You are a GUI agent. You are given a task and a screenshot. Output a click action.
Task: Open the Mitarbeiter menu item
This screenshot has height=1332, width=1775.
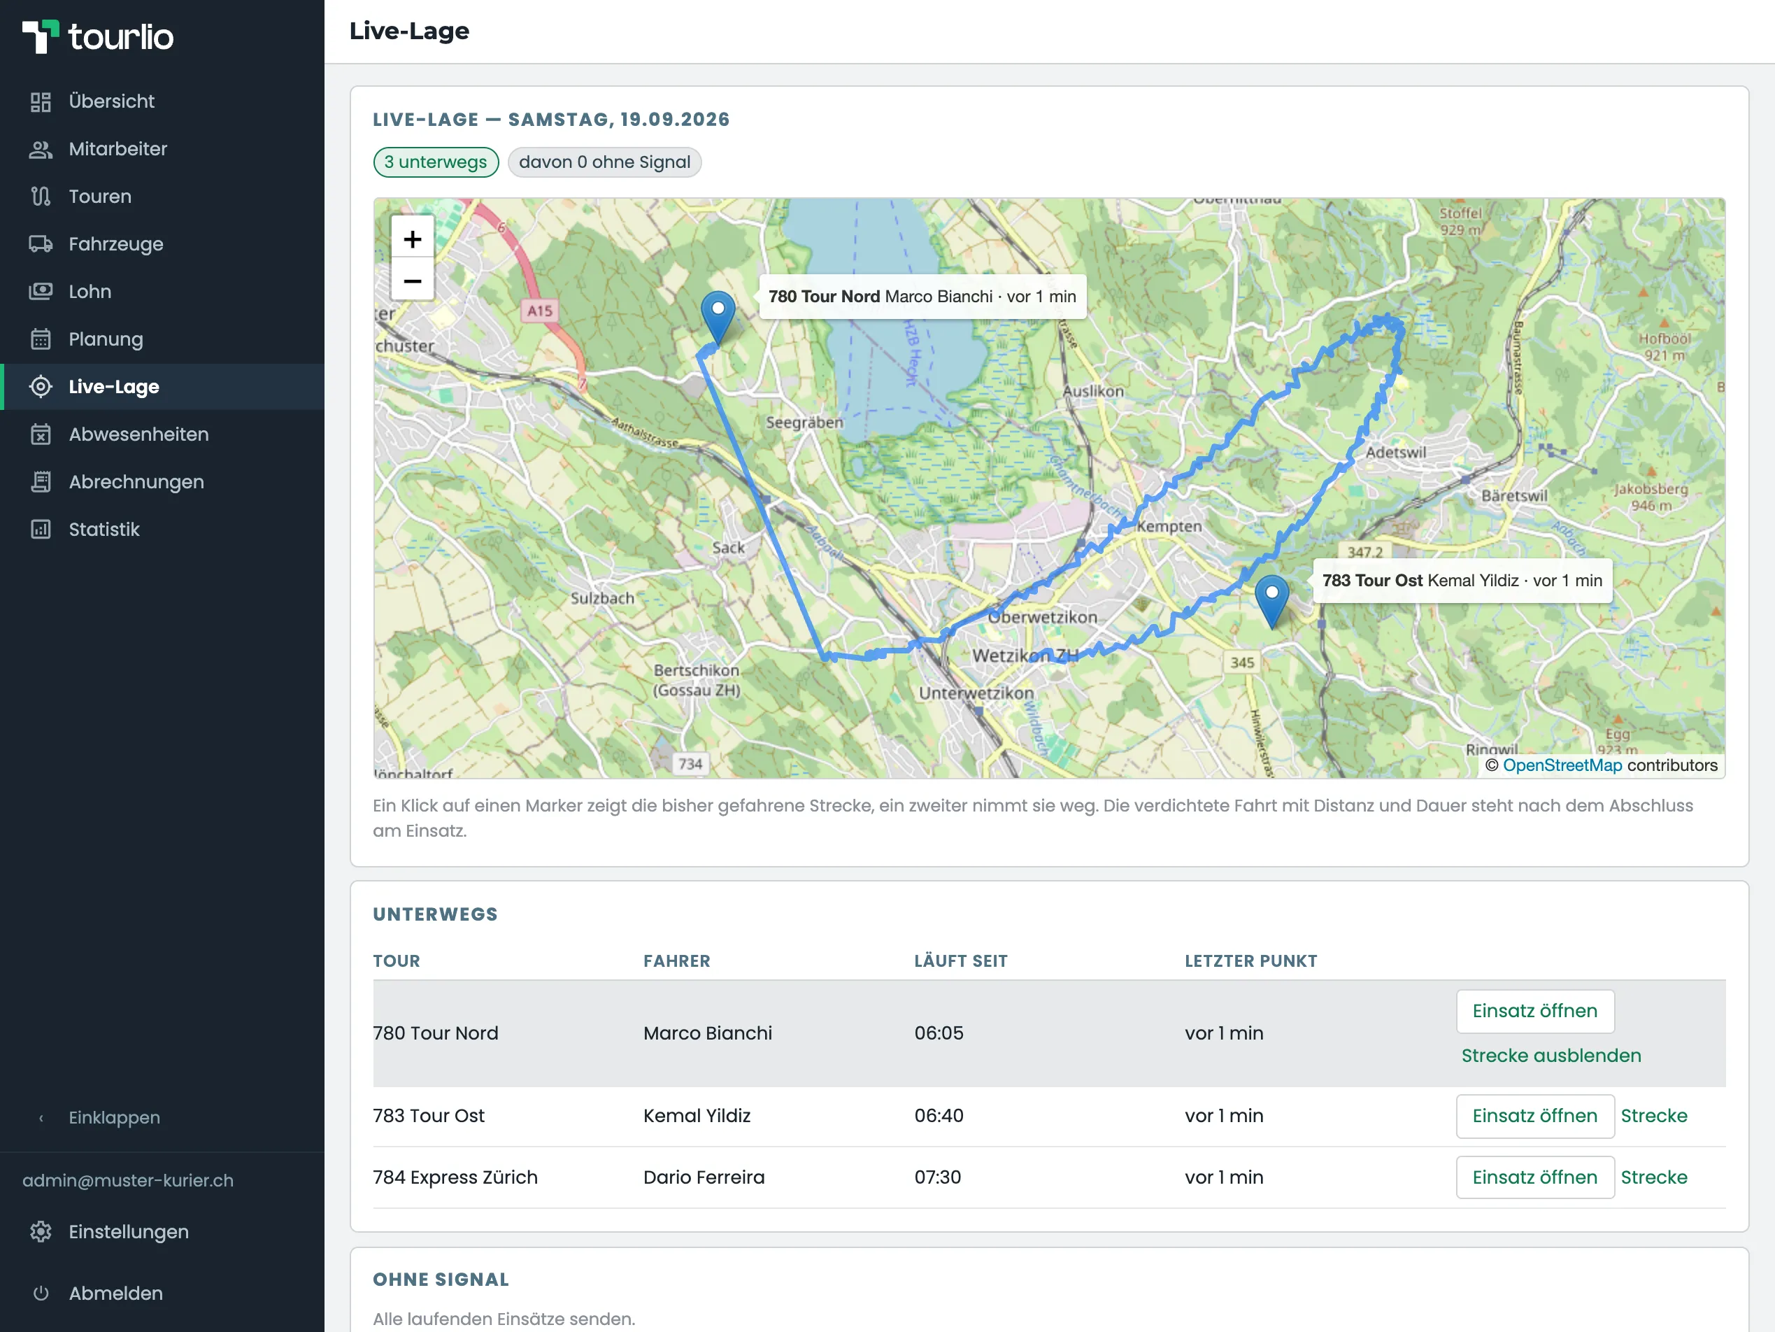(162, 149)
